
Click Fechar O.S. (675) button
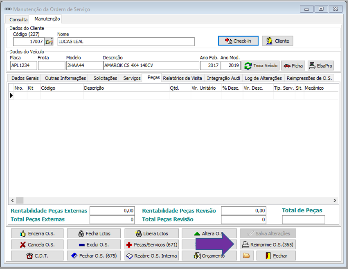pos(94,256)
